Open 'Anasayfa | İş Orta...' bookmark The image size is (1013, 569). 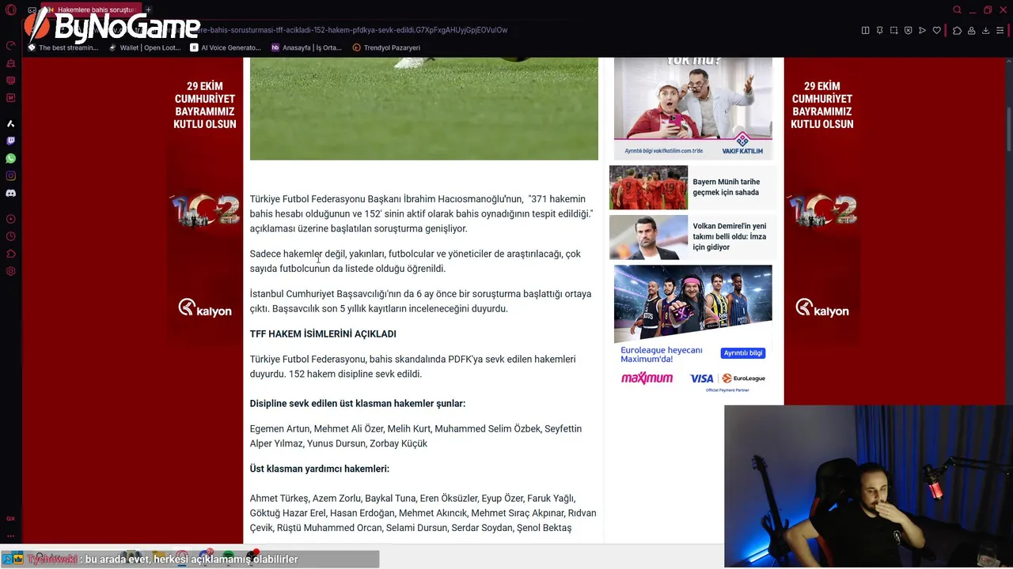306,47
